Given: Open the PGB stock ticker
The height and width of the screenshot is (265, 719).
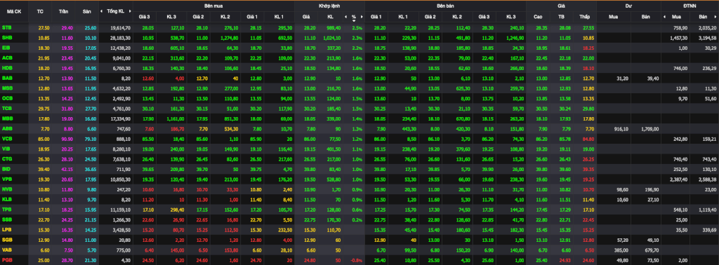Looking at the screenshot, I should (x=7, y=259).
